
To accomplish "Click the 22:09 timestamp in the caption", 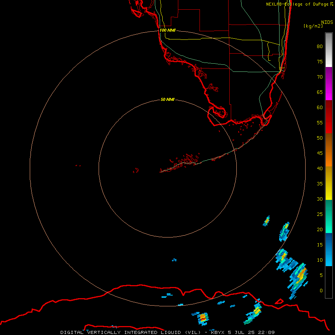I will coord(266,332).
